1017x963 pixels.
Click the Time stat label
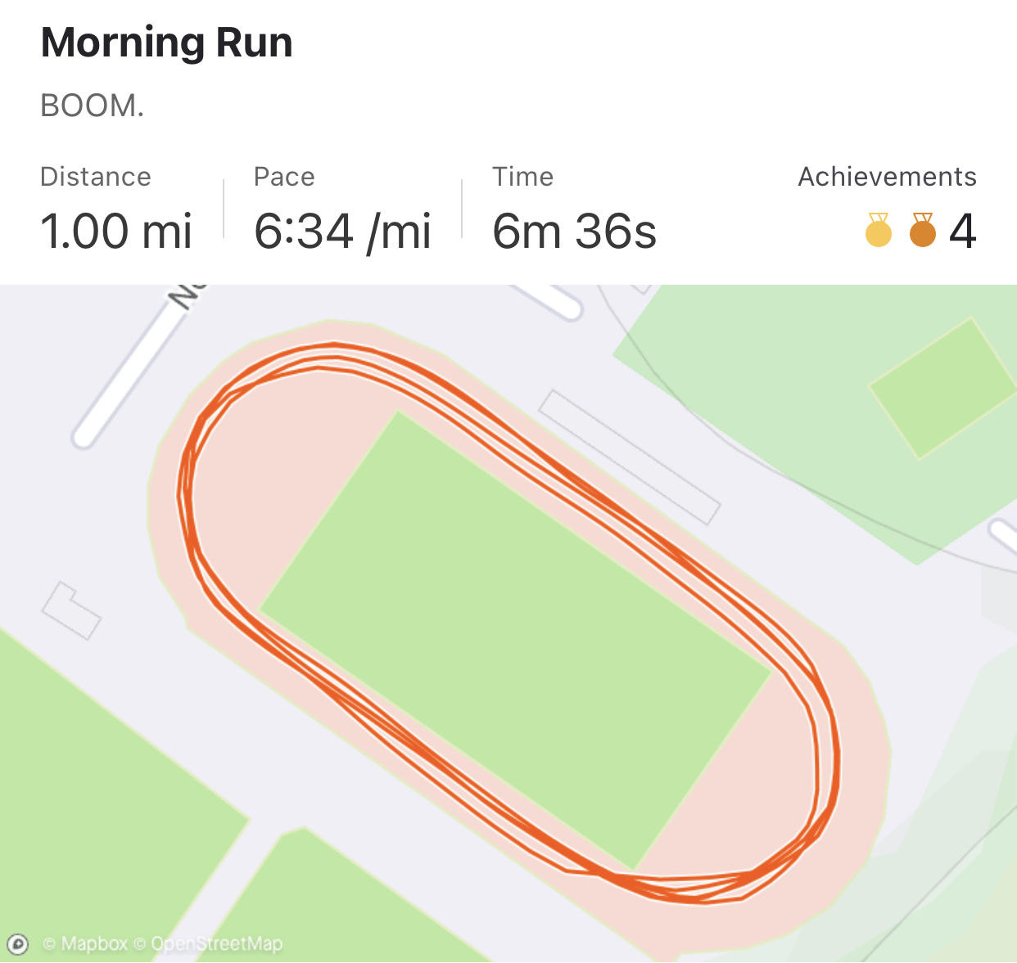tap(522, 177)
